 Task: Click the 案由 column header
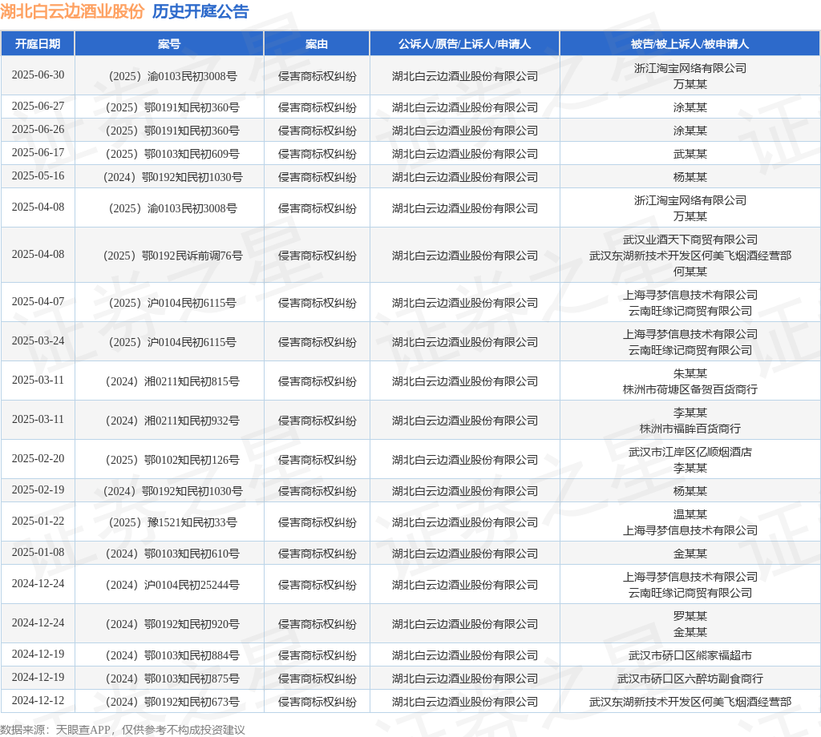point(317,44)
